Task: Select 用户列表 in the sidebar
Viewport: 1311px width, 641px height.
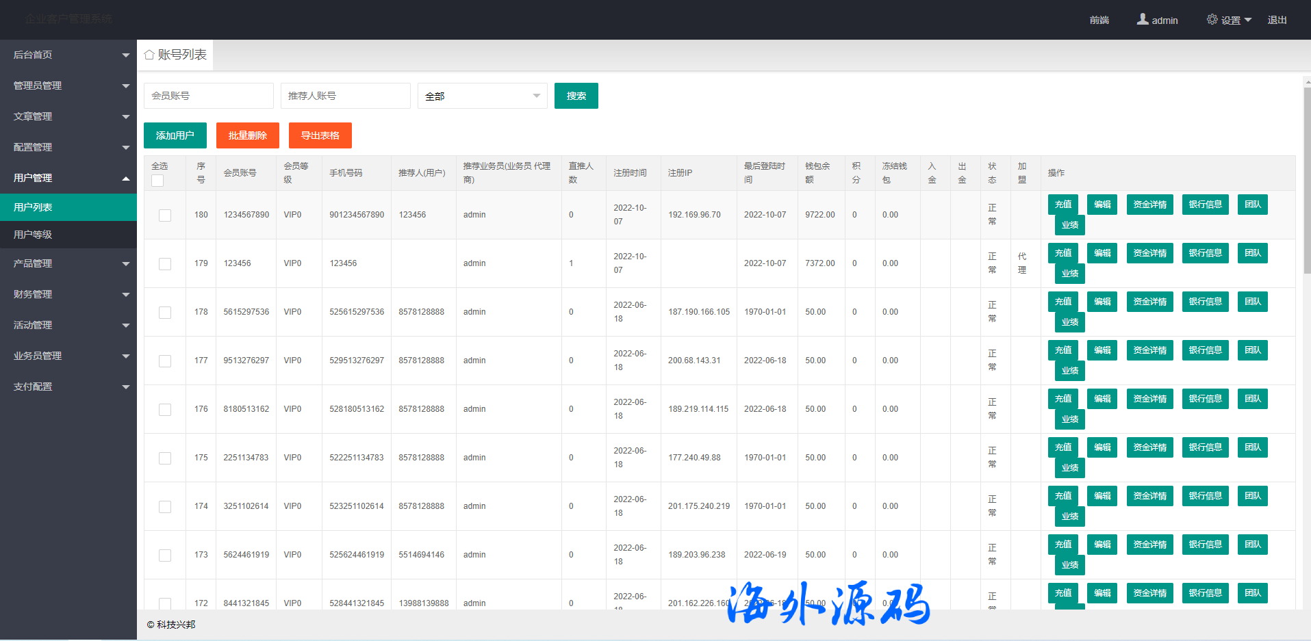Action: (x=68, y=207)
